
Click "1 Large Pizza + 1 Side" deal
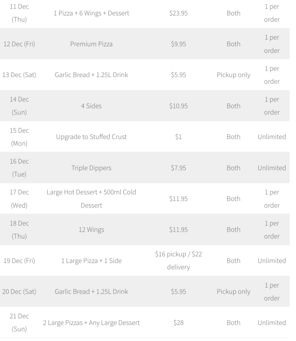point(91,261)
